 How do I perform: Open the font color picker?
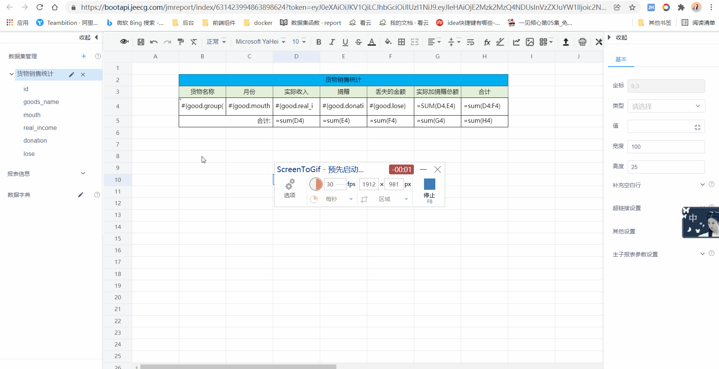point(372,42)
